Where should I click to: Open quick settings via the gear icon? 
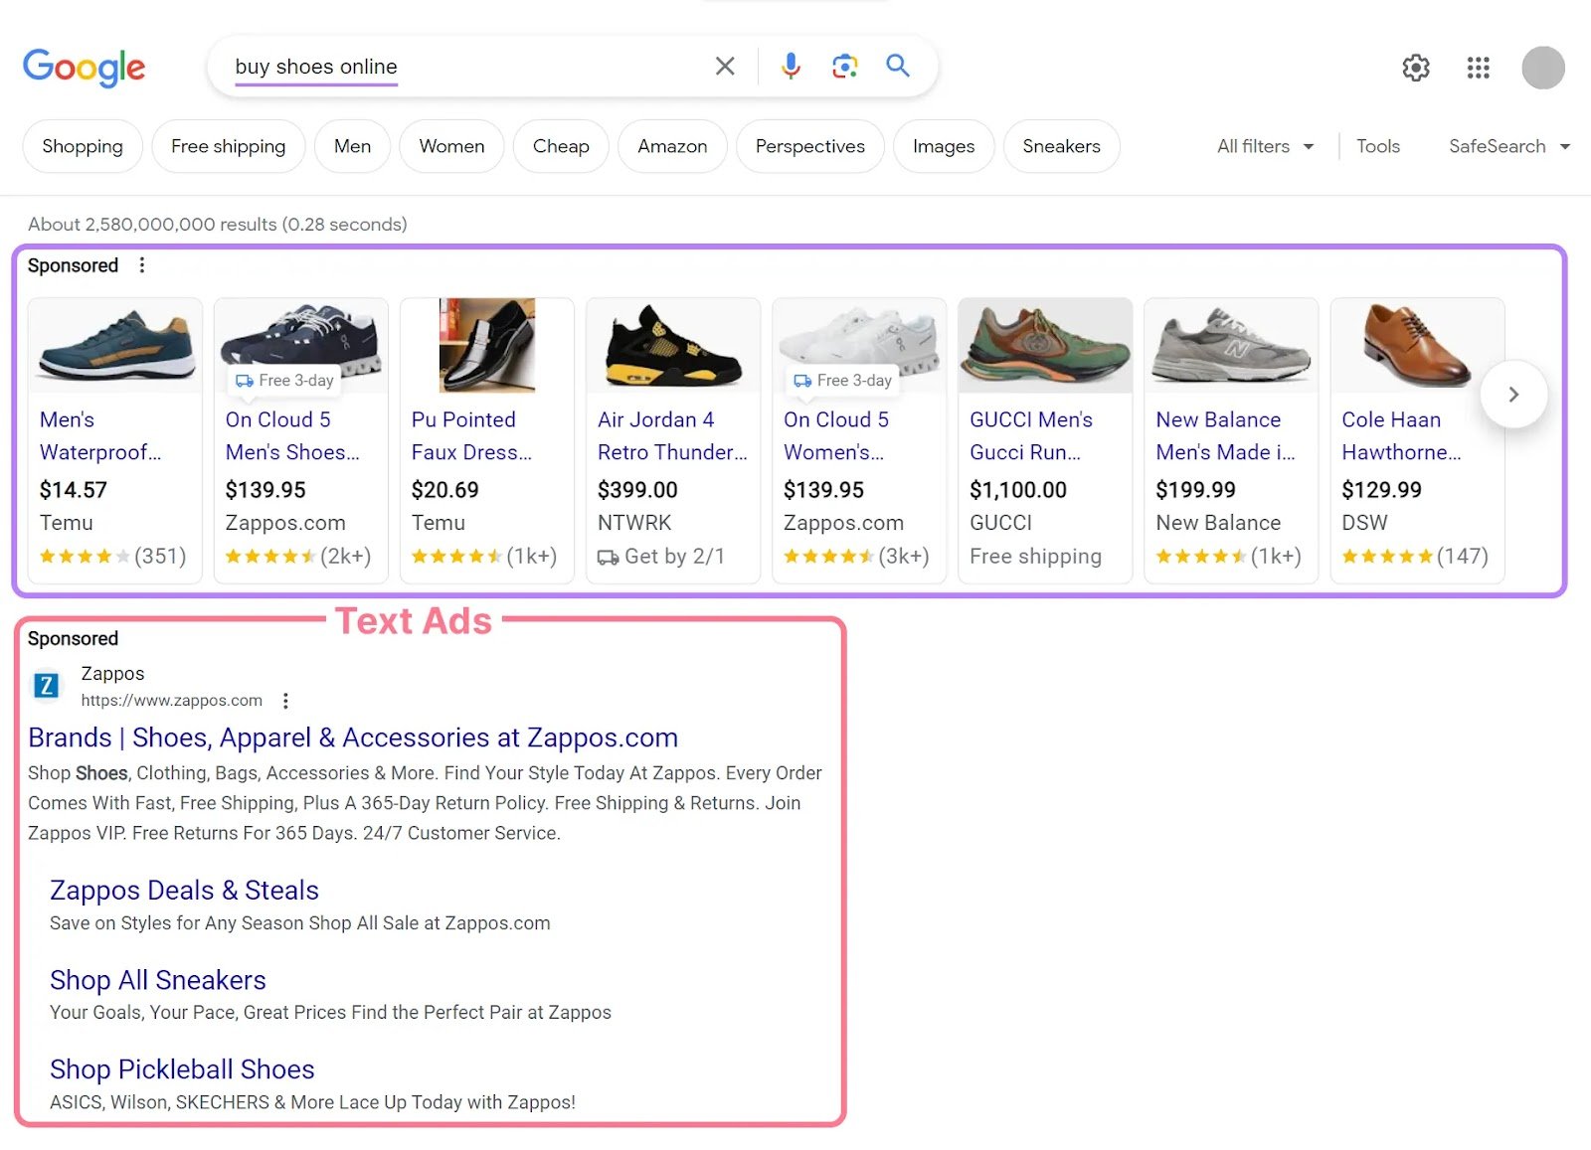click(1415, 68)
